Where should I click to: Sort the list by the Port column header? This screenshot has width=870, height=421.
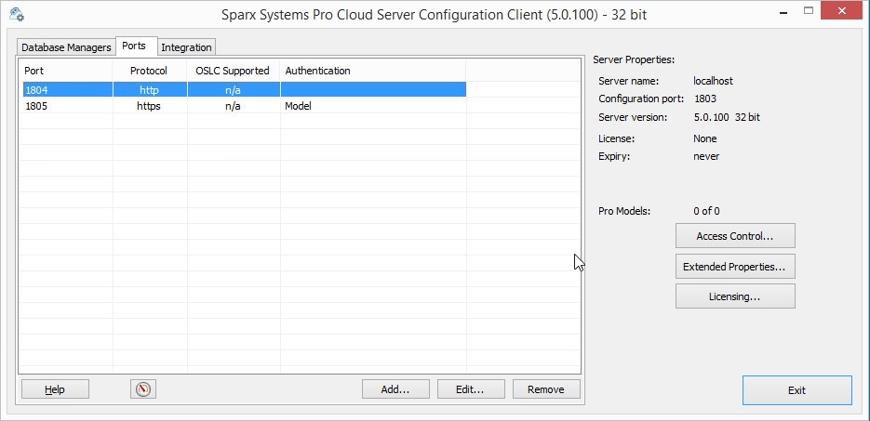coord(65,71)
